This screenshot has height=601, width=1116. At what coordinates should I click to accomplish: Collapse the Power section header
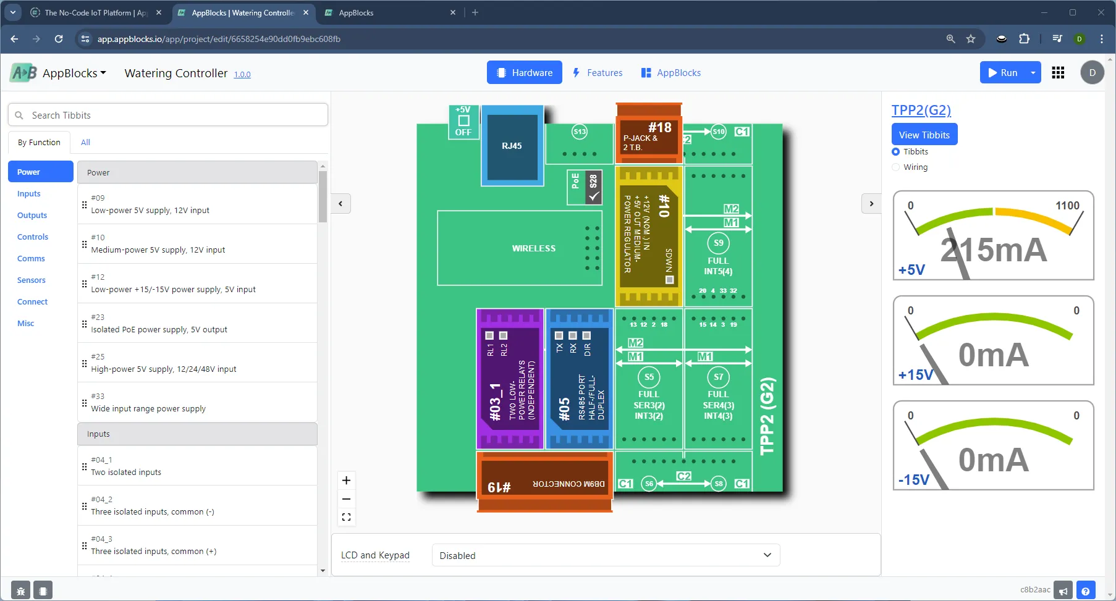point(197,172)
